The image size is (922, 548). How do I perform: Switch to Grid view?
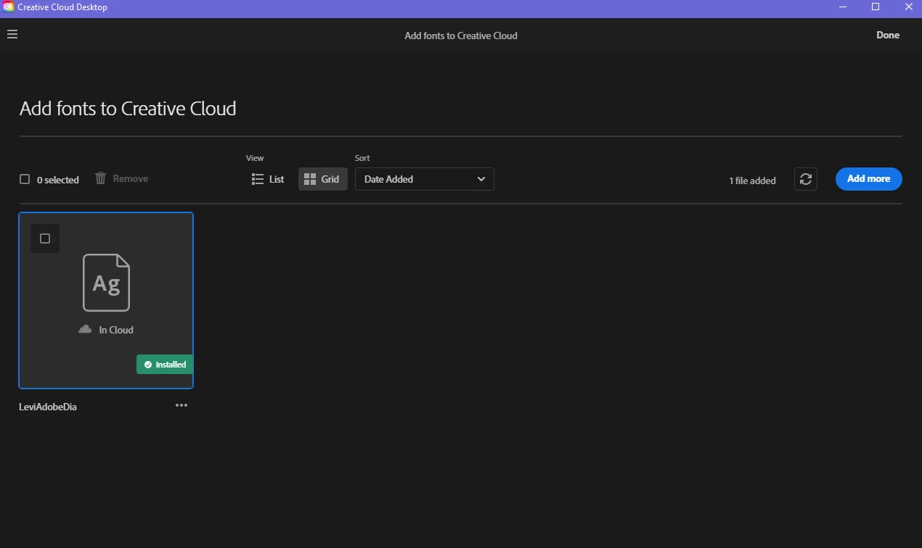[x=322, y=179]
